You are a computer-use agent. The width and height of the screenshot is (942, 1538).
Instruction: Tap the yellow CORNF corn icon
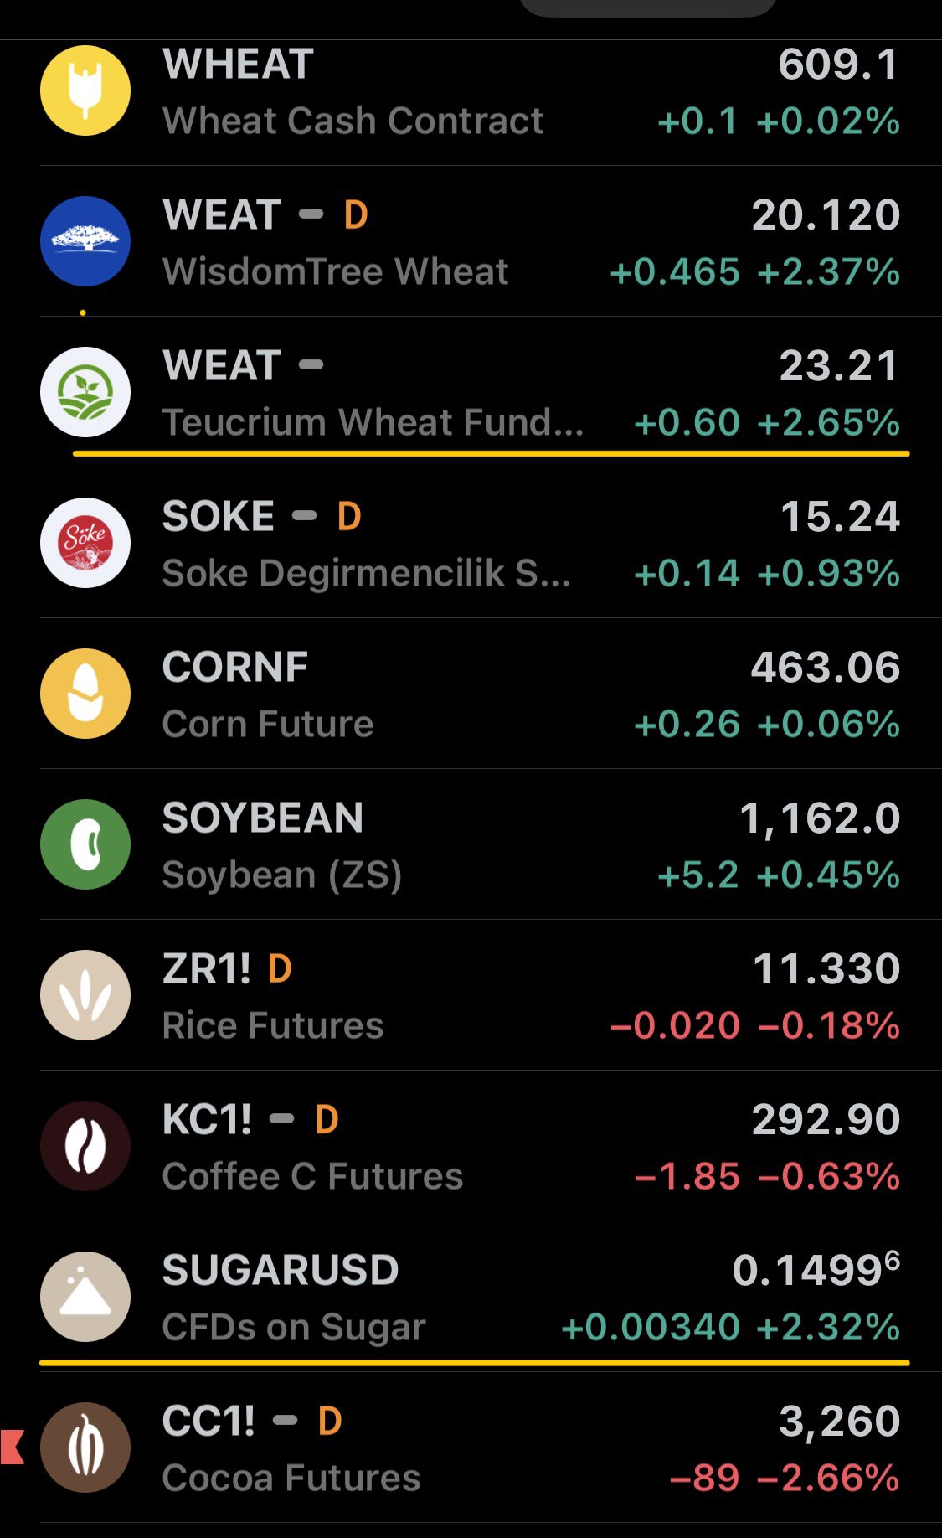coord(85,694)
